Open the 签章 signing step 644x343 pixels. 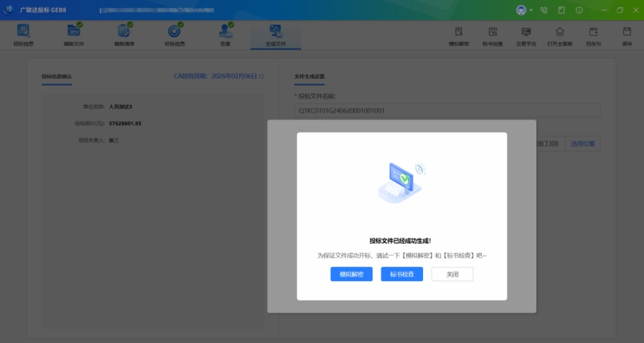coord(225,34)
